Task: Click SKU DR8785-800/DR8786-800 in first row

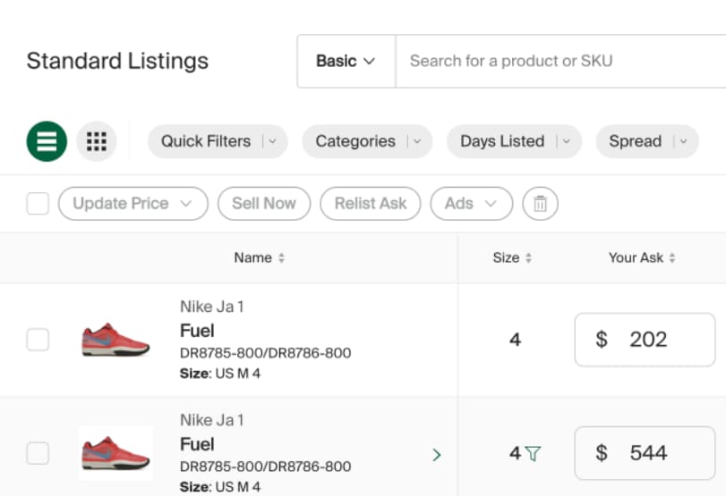Action: 265,353
